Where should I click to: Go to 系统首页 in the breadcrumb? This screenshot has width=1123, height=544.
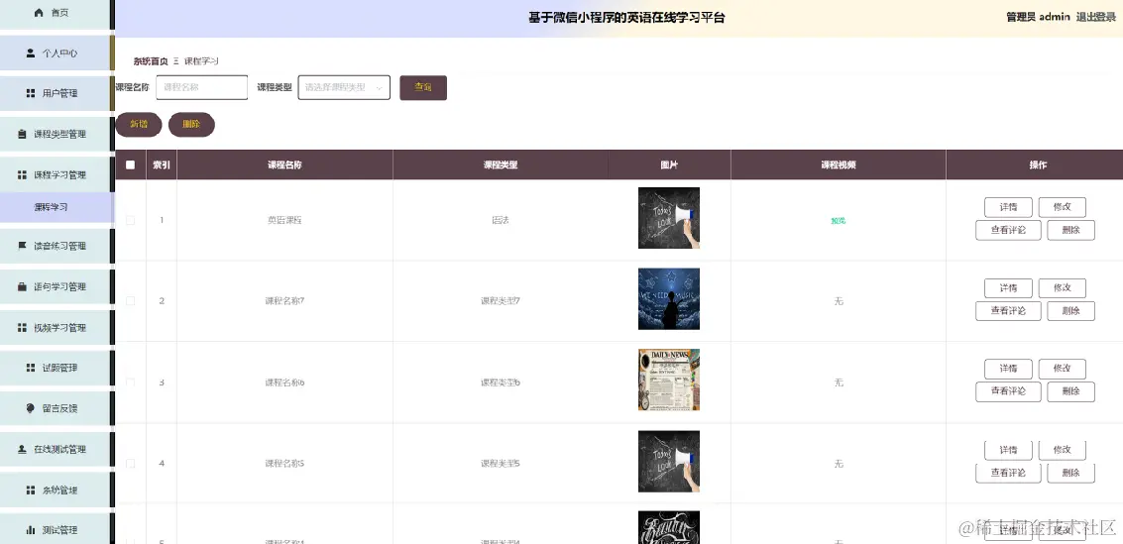tap(151, 60)
